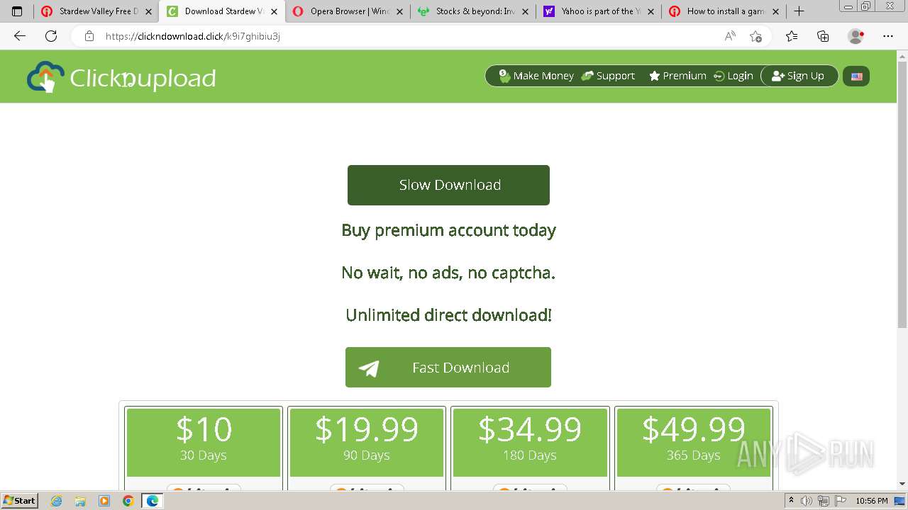Select the $10 30 Days plan
Screen dimensions: 908x510
point(204,442)
